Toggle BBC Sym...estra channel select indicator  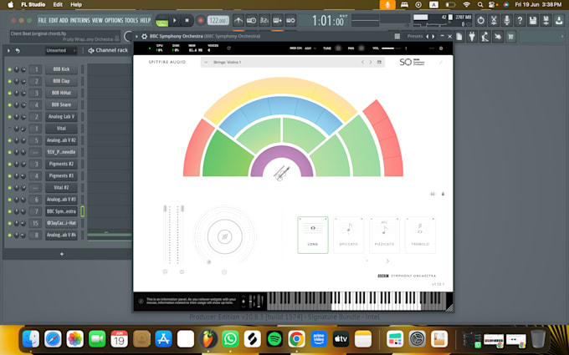click(x=82, y=211)
